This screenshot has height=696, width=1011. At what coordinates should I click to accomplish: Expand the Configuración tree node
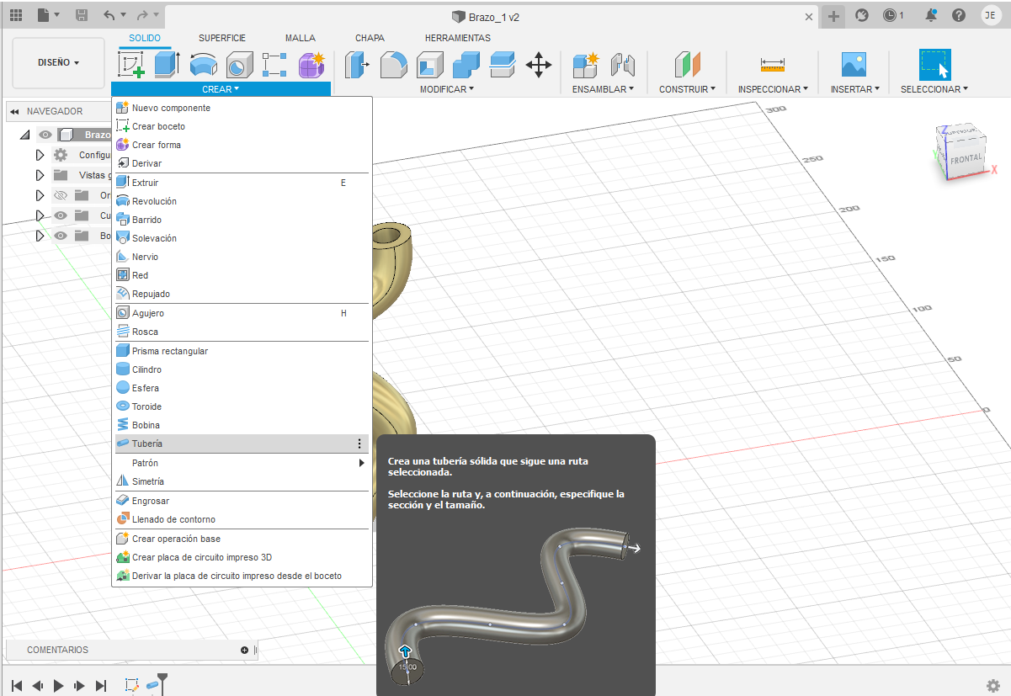(39, 155)
